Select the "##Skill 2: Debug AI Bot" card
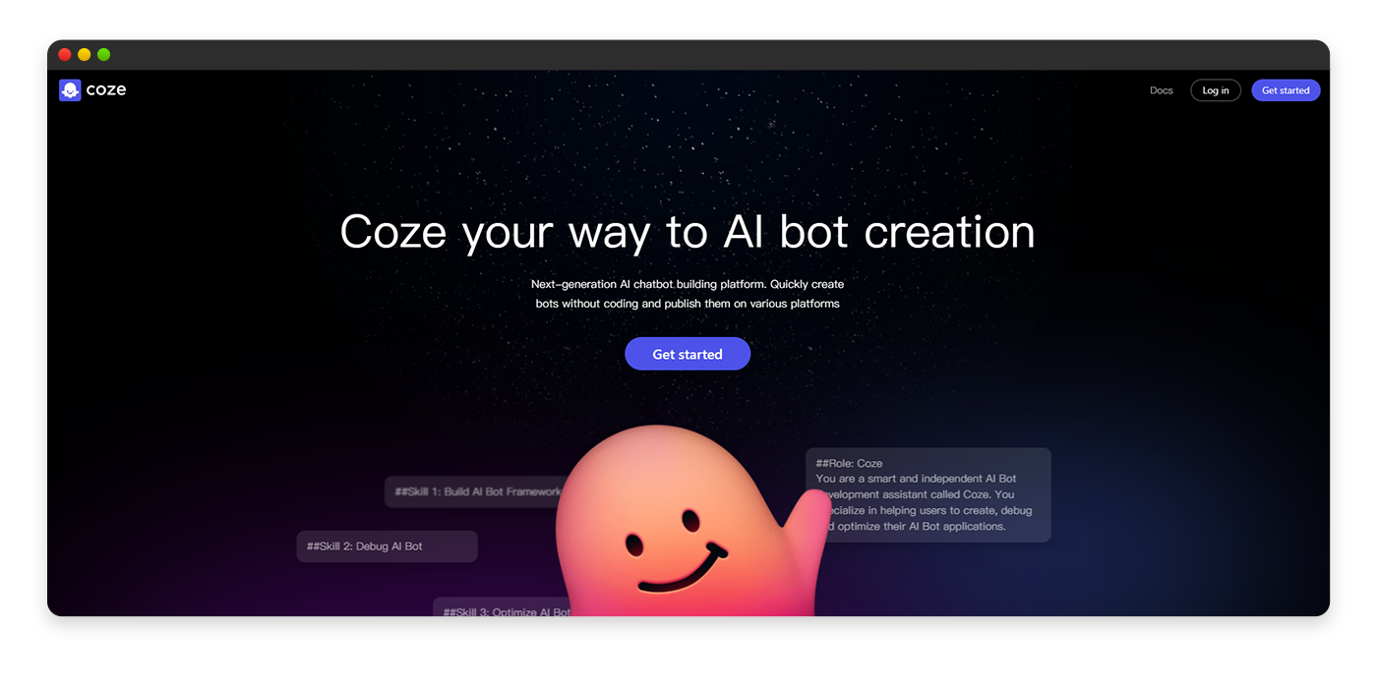1377x688 pixels. click(387, 546)
